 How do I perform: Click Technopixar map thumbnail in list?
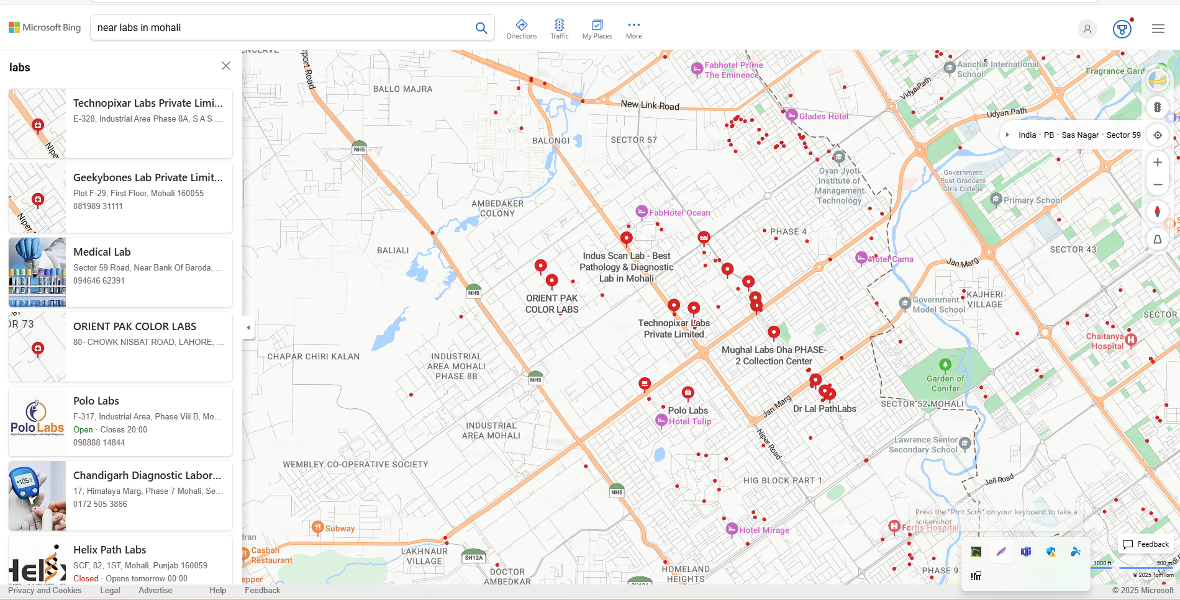pos(37,123)
